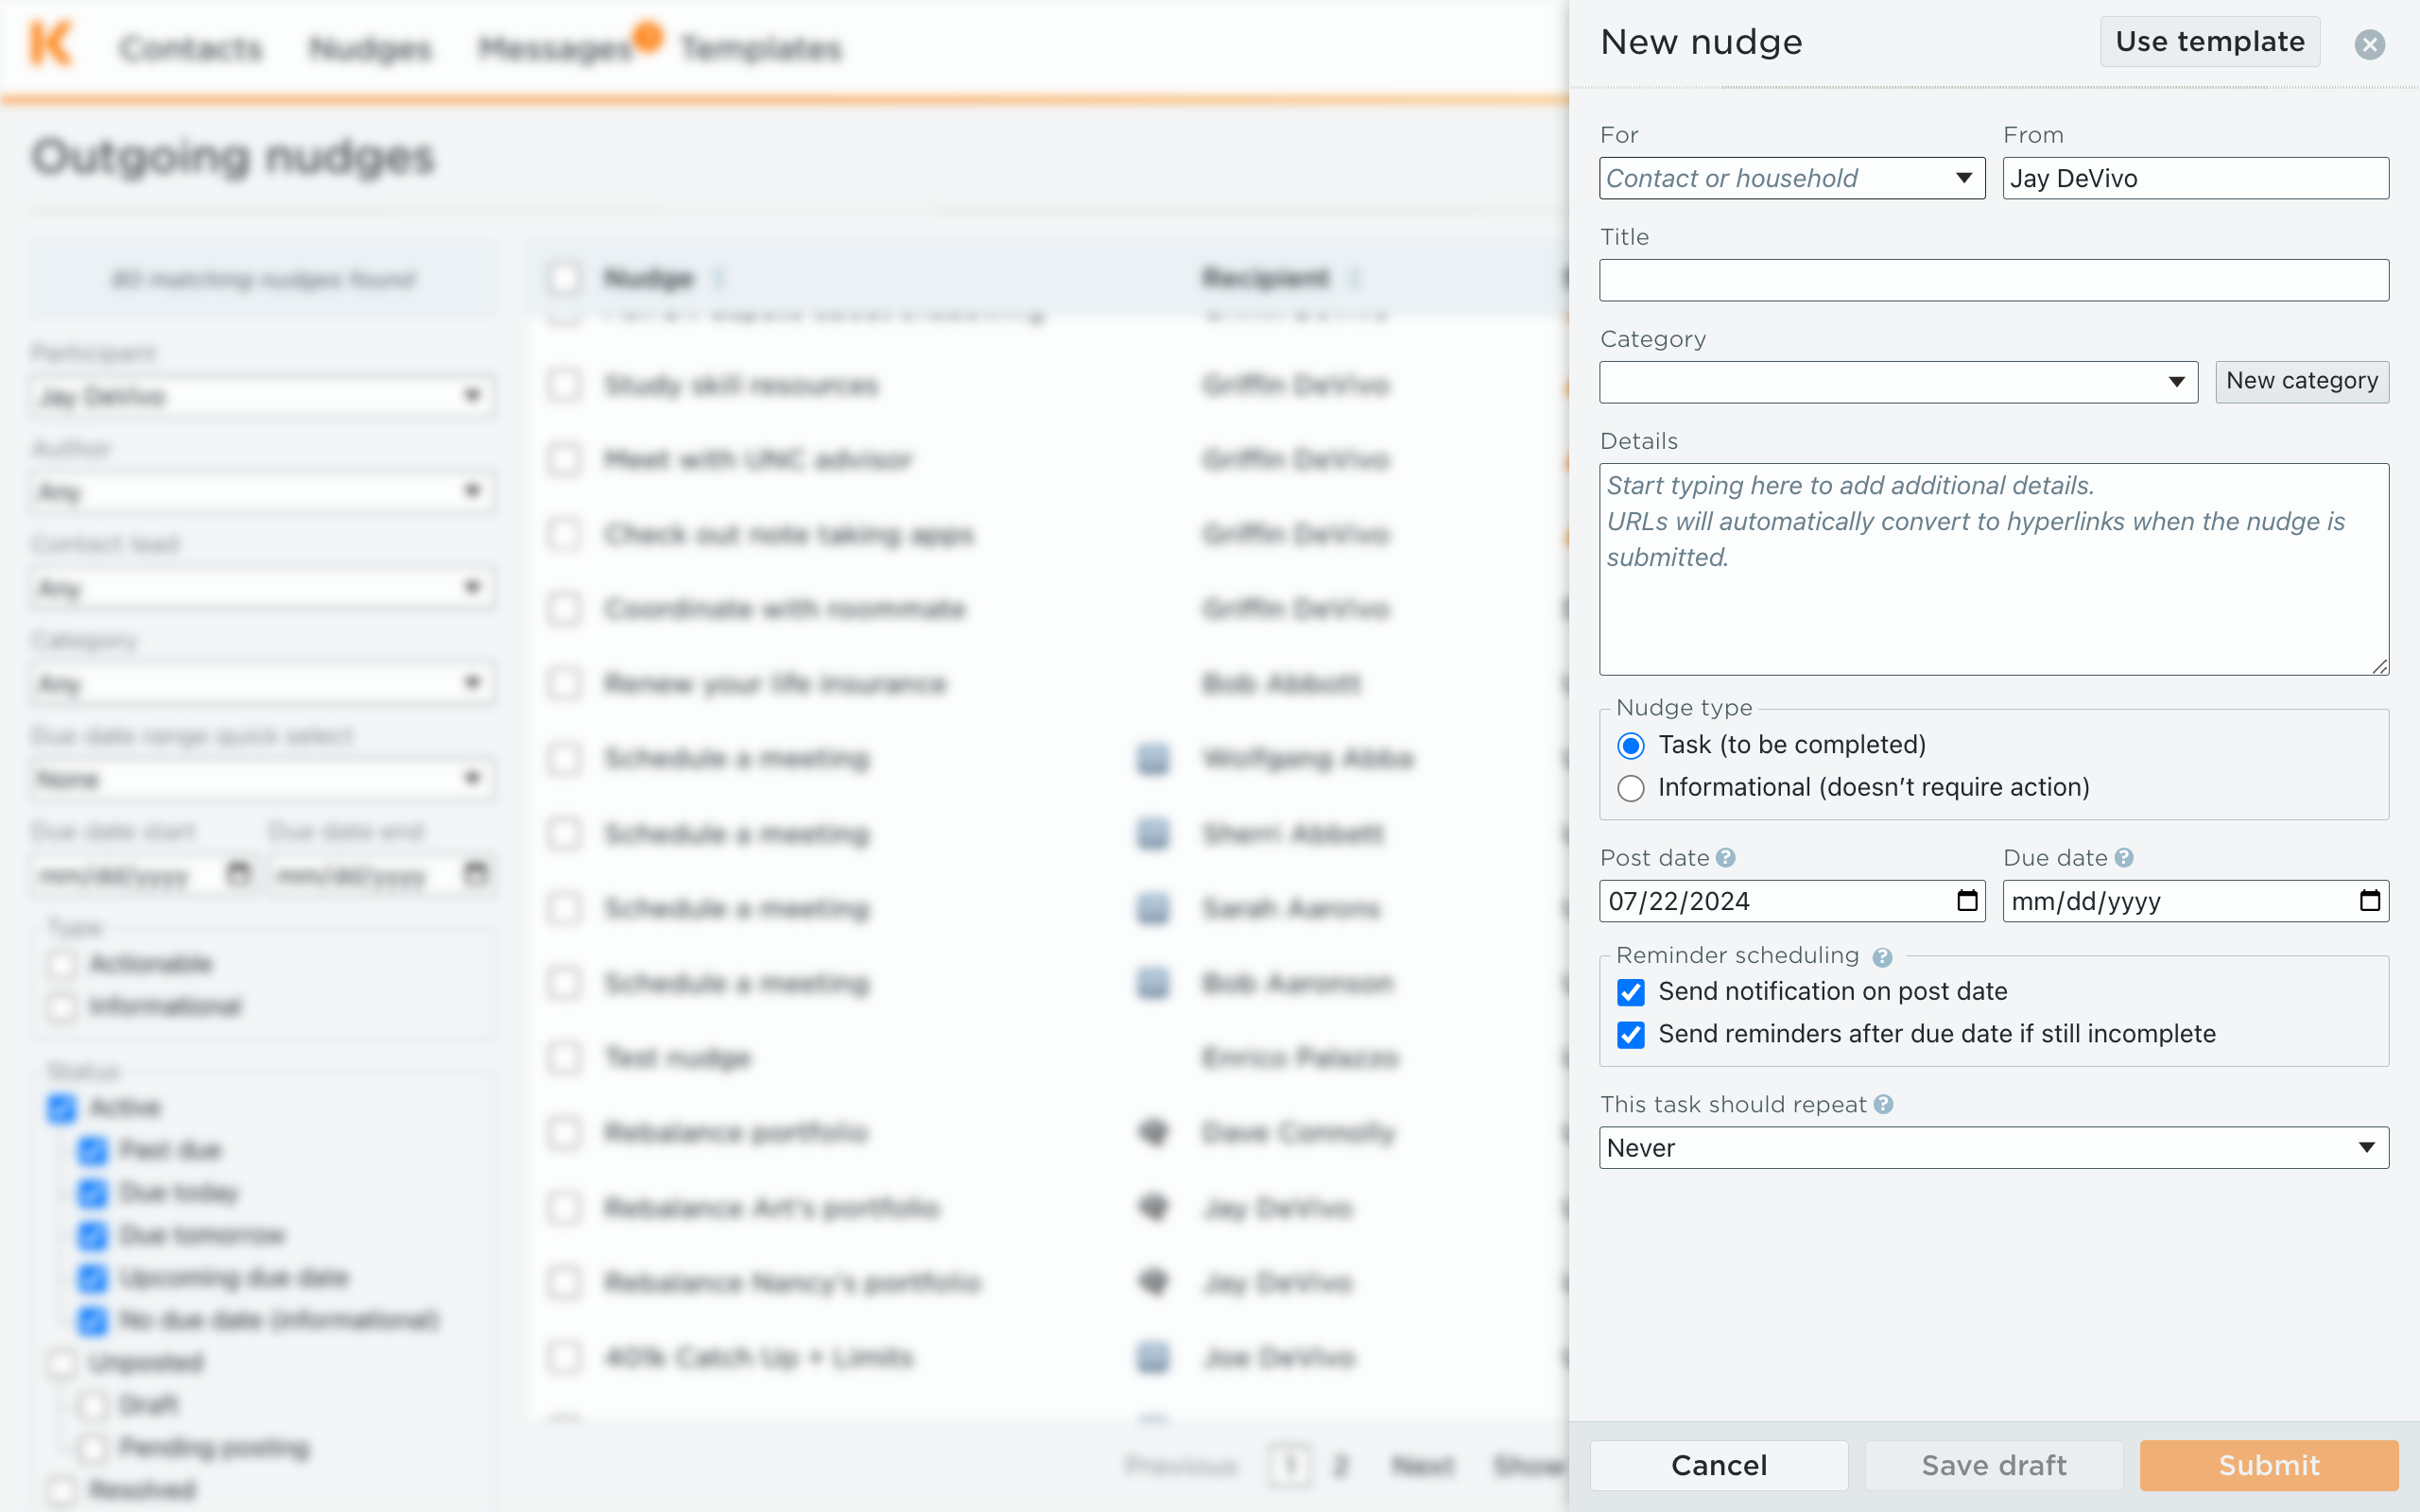Open the Contact or household dropdown
This screenshot has height=1512, width=2420.
[1791, 178]
